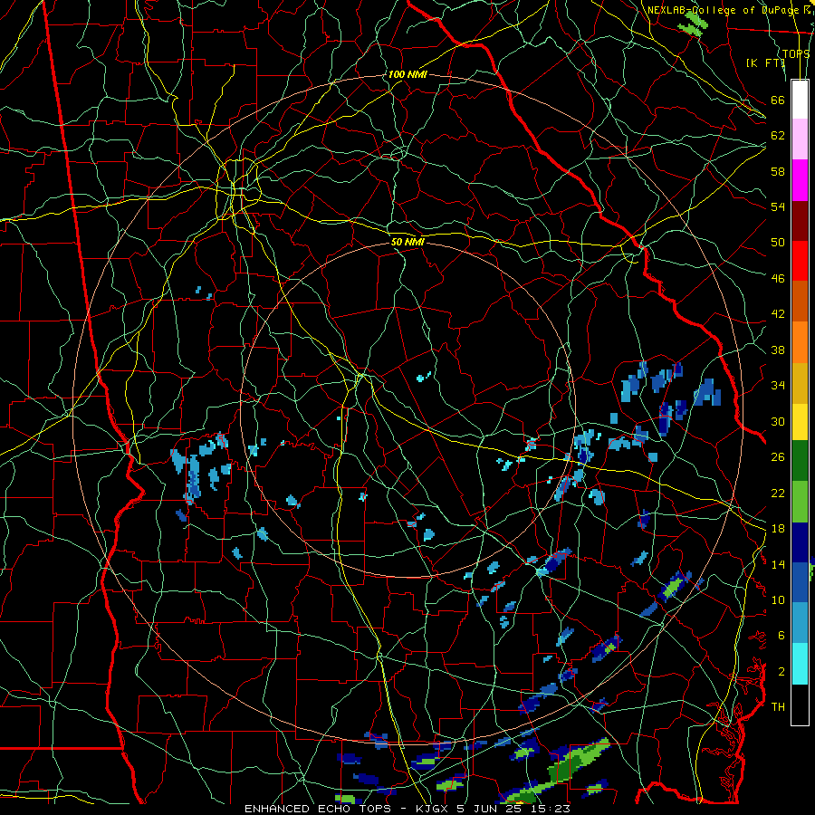Click the light green 18-22 kft legend swatch

(x=800, y=502)
